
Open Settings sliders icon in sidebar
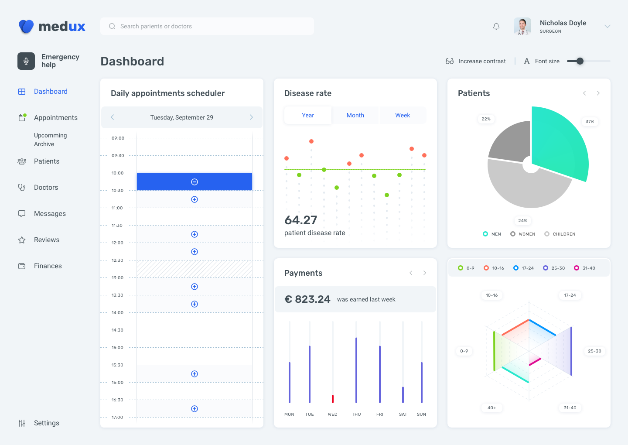(22, 423)
